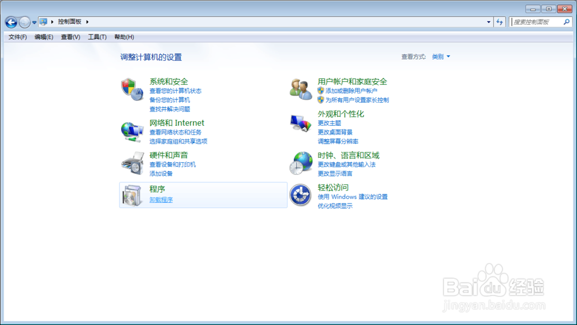Click 添加设备 link

click(x=161, y=173)
